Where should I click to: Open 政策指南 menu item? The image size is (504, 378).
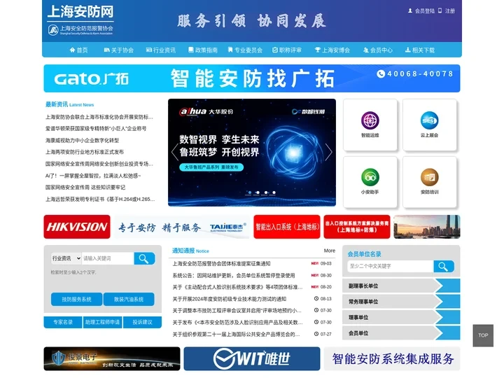pos(203,50)
